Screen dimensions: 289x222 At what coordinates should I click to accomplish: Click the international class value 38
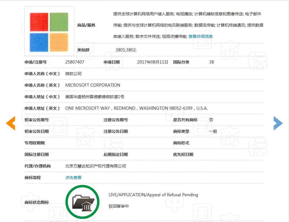[211, 62]
